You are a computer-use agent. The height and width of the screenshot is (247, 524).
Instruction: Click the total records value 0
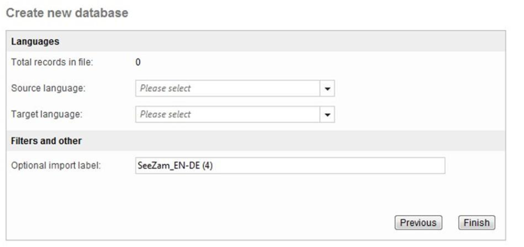point(138,62)
